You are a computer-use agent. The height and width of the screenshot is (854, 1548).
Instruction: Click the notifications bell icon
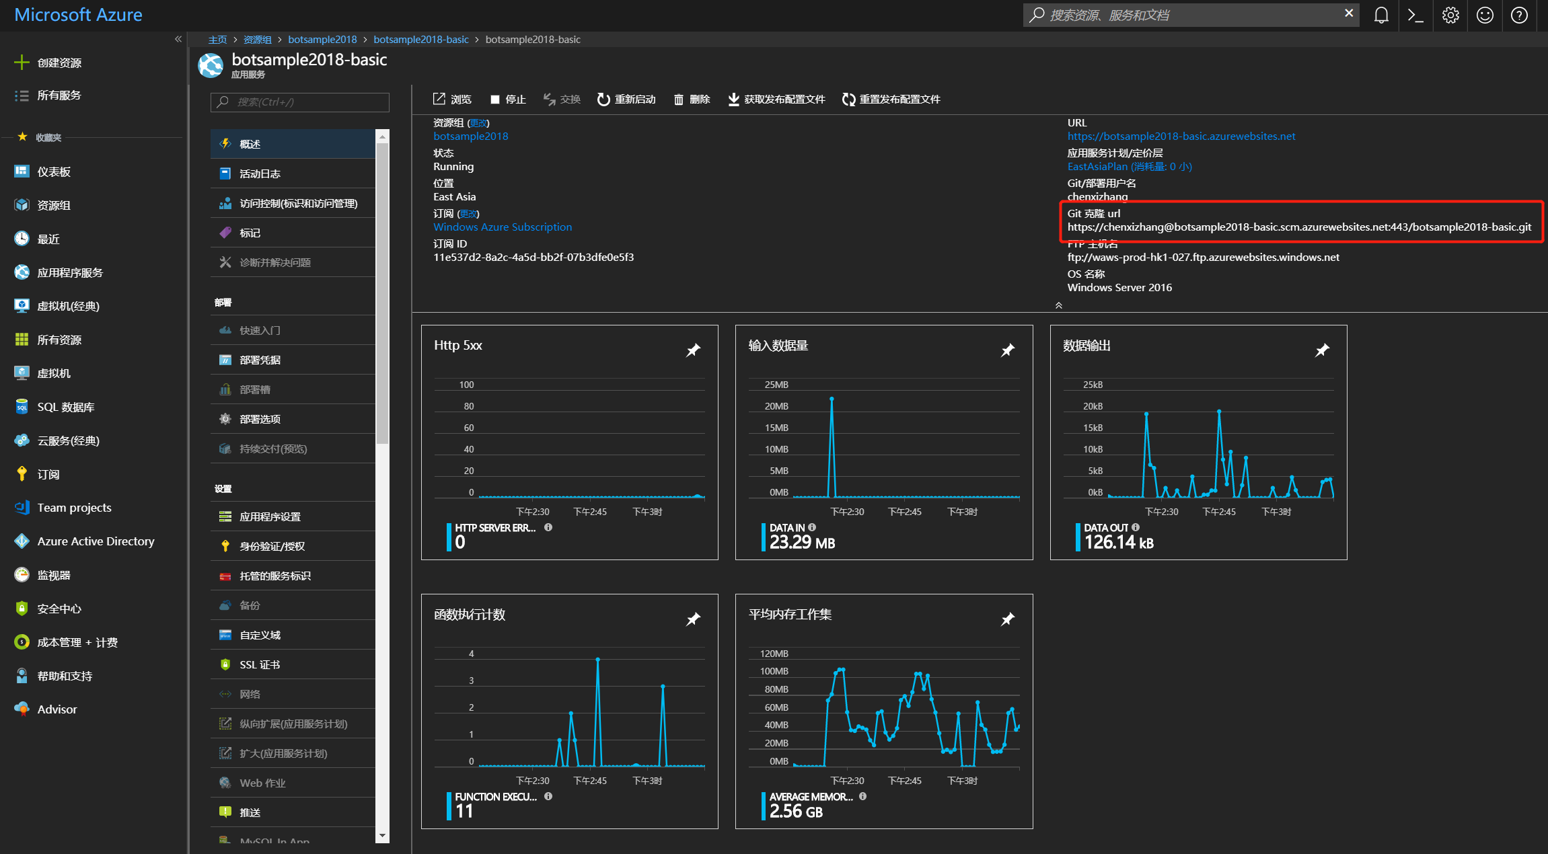click(x=1381, y=15)
